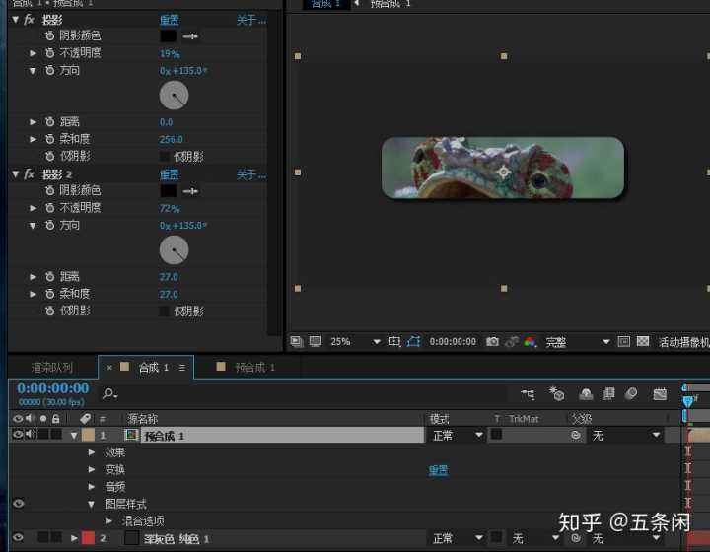Toggle stopwatch for 阴影颜色 under first 投影
This screenshot has width=710, height=552.
[50, 35]
